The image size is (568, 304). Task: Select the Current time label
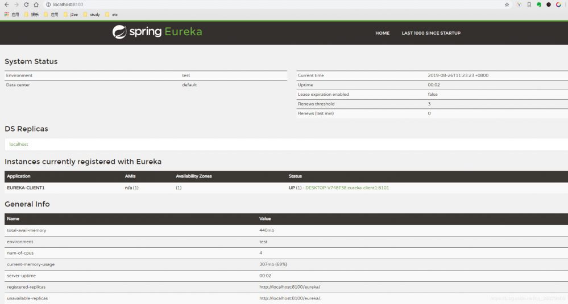click(311, 75)
